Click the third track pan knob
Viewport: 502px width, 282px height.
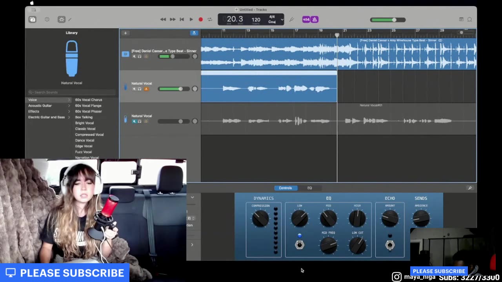(195, 121)
